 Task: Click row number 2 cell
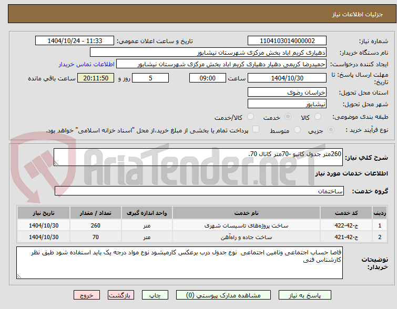[x=380, y=237]
